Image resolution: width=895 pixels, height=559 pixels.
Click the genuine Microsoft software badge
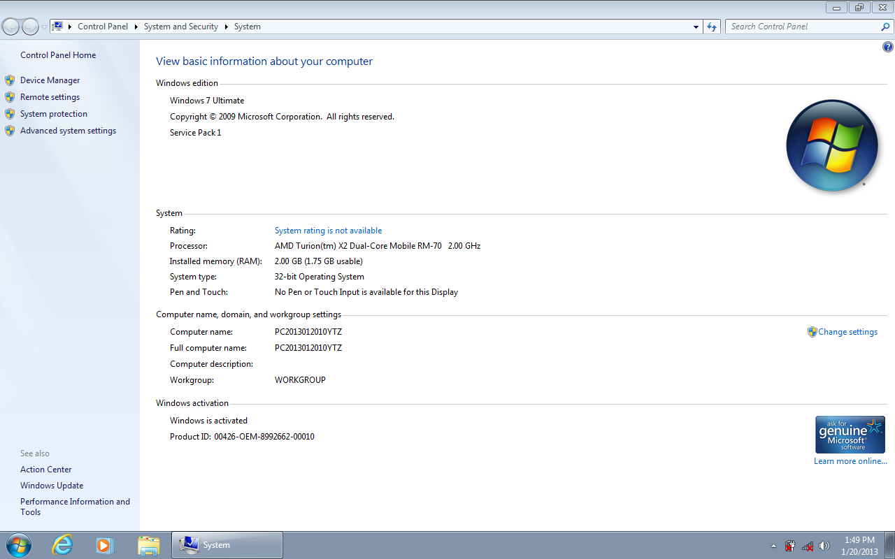(x=850, y=435)
